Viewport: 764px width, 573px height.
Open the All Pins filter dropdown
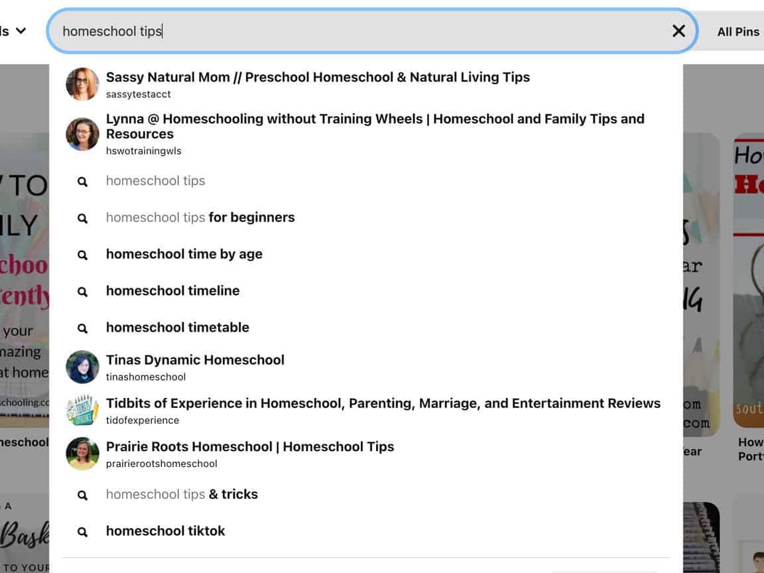point(738,32)
